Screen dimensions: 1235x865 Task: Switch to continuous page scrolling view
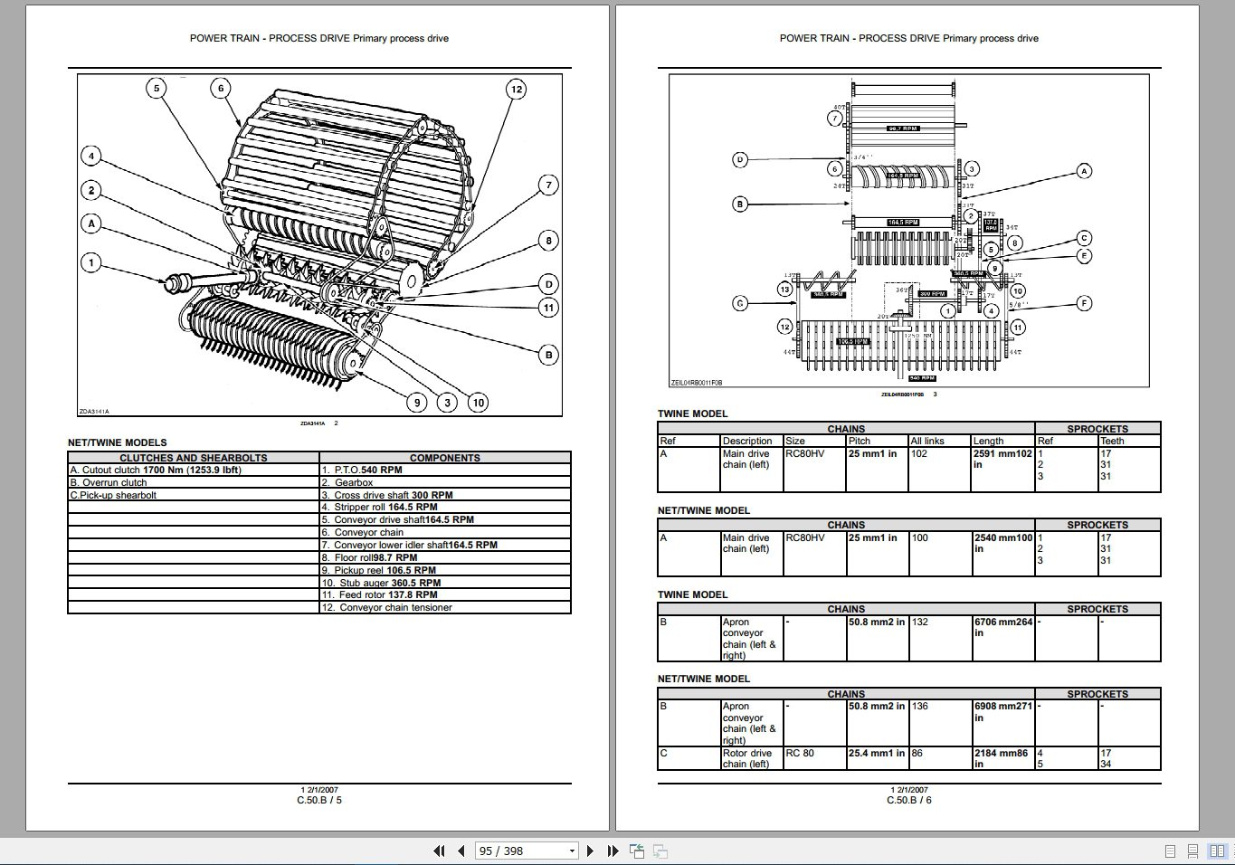pos(1192,851)
